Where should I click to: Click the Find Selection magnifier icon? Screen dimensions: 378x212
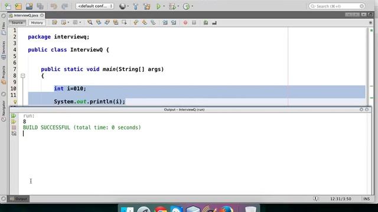pyautogui.click(x=90, y=22)
